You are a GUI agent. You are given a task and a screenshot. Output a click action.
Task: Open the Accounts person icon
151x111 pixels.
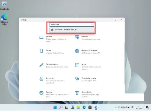[x=41, y=79]
